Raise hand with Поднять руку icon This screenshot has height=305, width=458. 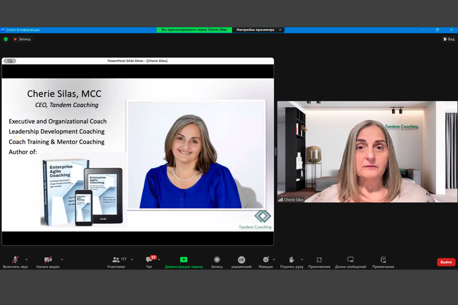click(292, 260)
